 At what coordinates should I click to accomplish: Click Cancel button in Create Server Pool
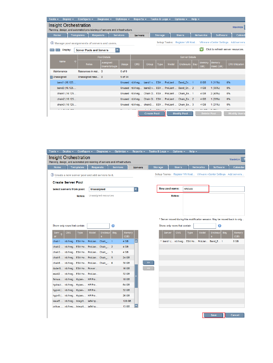(x=235, y=315)
